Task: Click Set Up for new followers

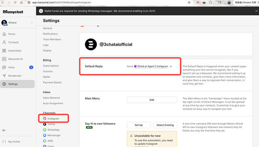Action: (139, 125)
